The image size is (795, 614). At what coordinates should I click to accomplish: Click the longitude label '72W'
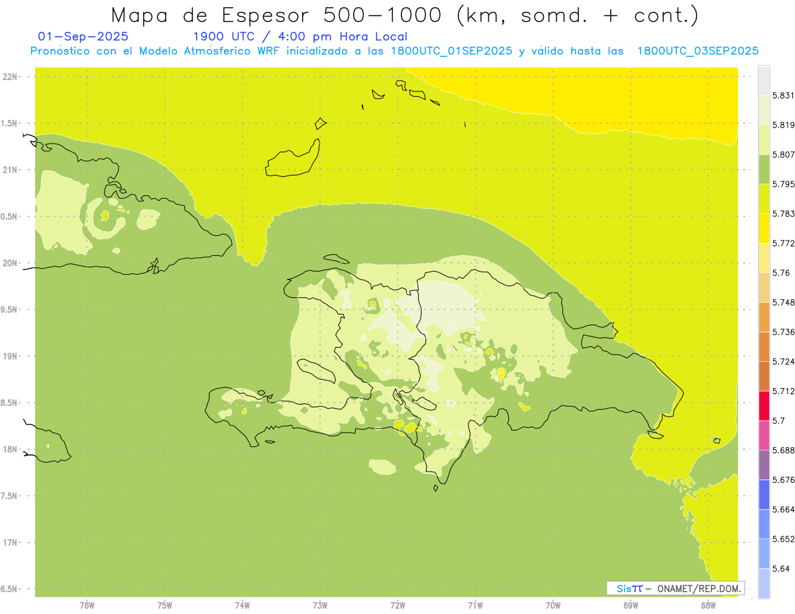397,605
